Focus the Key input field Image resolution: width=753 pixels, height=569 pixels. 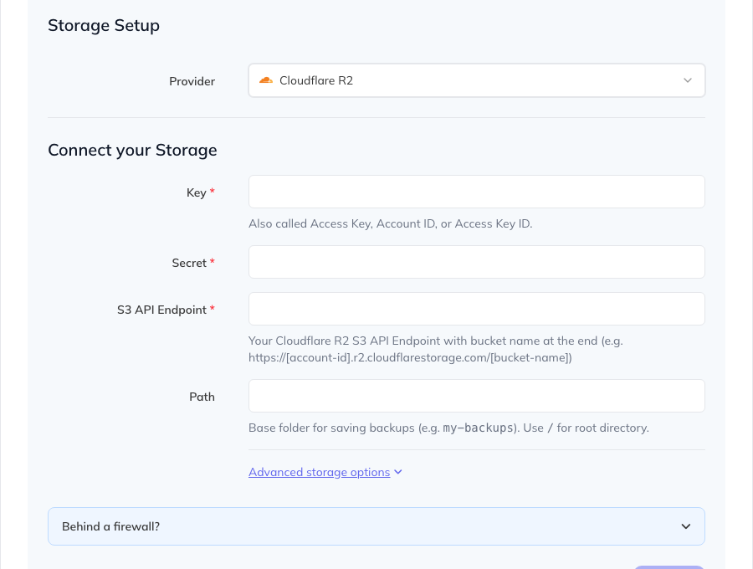click(476, 192)
